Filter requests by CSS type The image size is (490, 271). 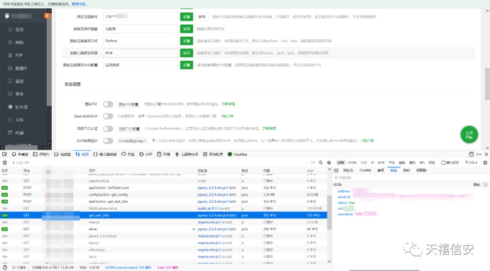(x=364, y=163)
